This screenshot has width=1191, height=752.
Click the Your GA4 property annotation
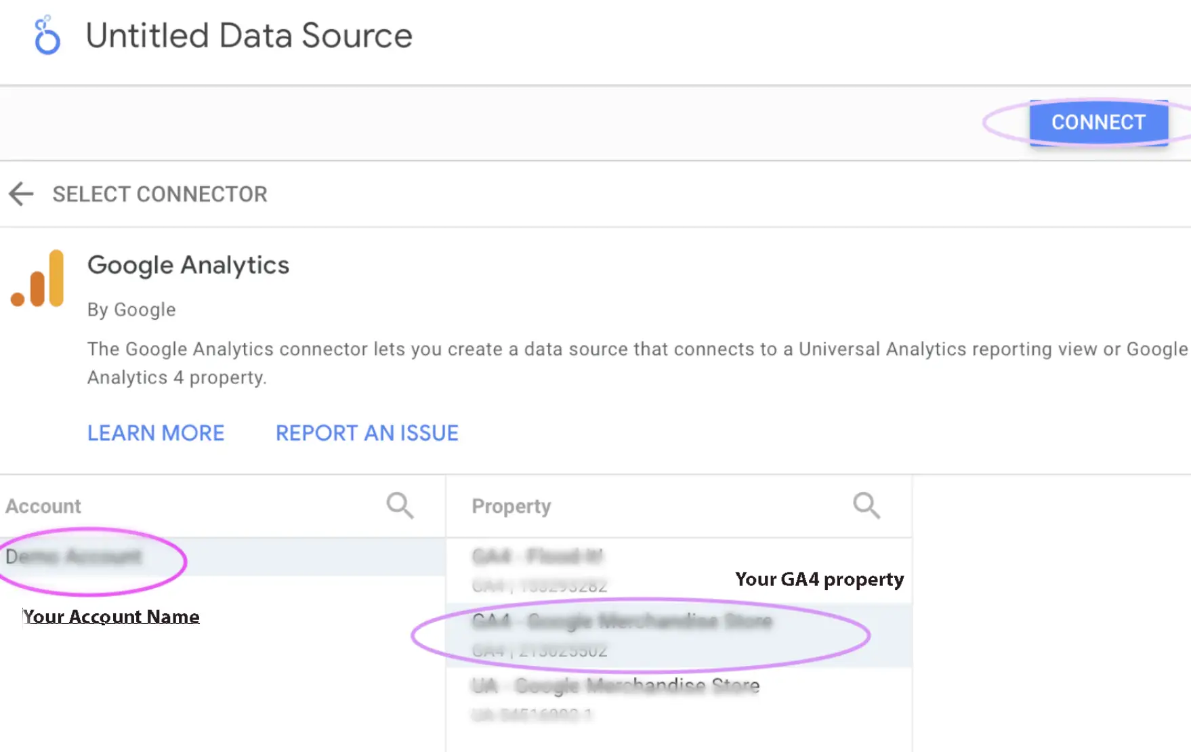pos(820,579)
